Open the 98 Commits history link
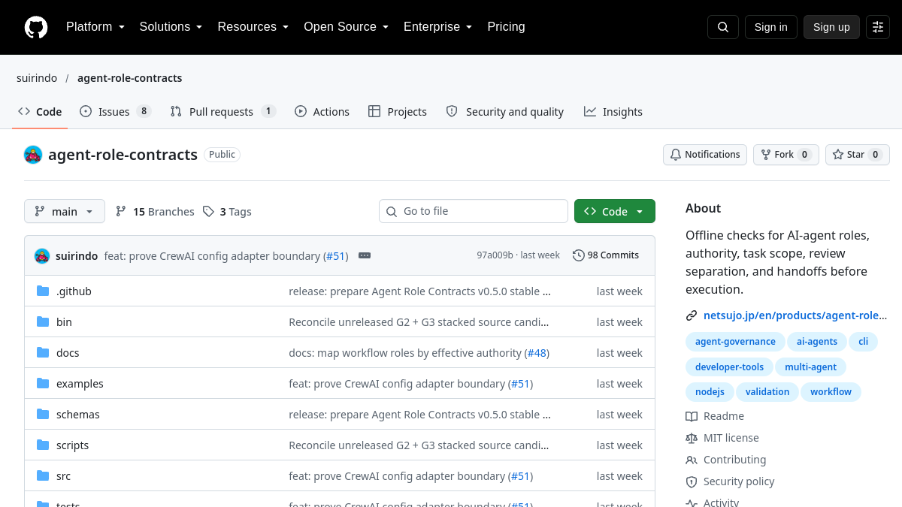The height and width of the screenshot is (507, 902). point(606,255)
